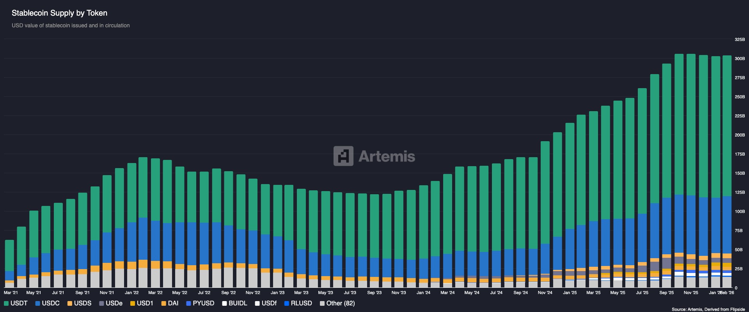Click the white BUIDL legend marker

224,303
